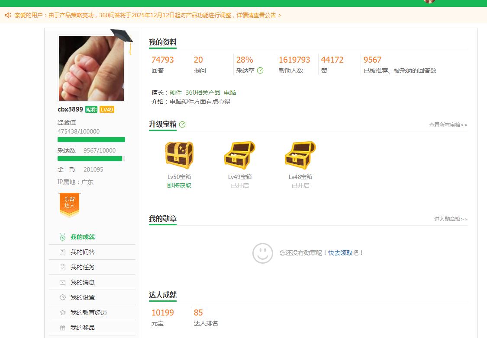The image size is (487, 338).
Task: Click the Lv50 treasure chest icon
Action: (179, 155)
